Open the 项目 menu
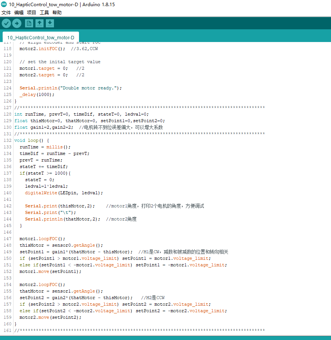This screenshot has height=340, width=331. (x=32, y=12)
